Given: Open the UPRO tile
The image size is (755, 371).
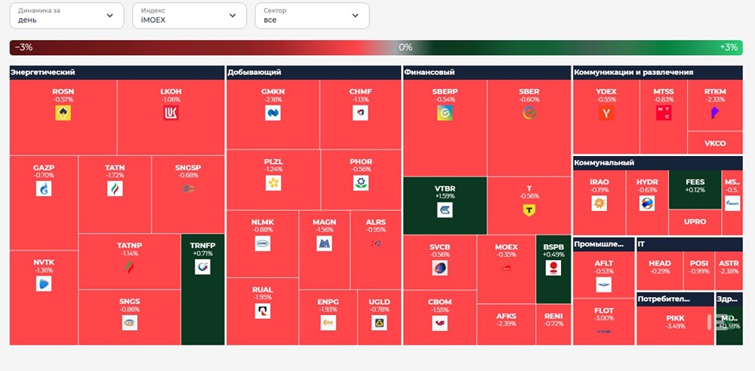Looking at the screenshot, I should click(x=695, y=222).
